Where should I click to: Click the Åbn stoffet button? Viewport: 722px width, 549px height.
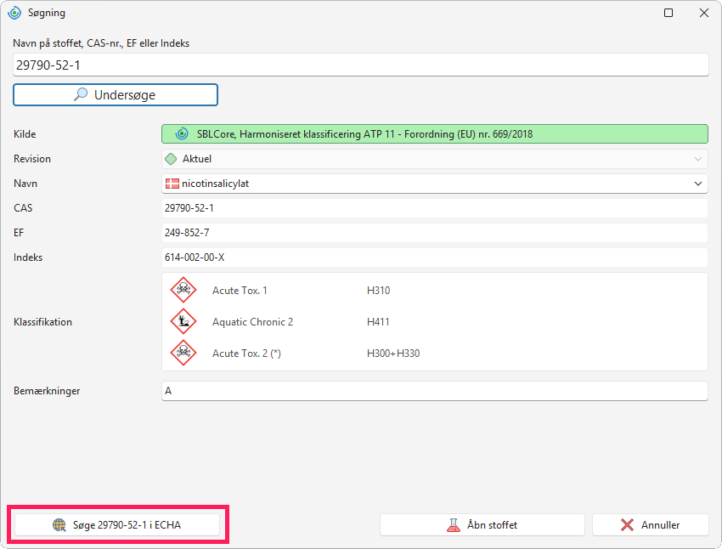[x=482, y=525]
